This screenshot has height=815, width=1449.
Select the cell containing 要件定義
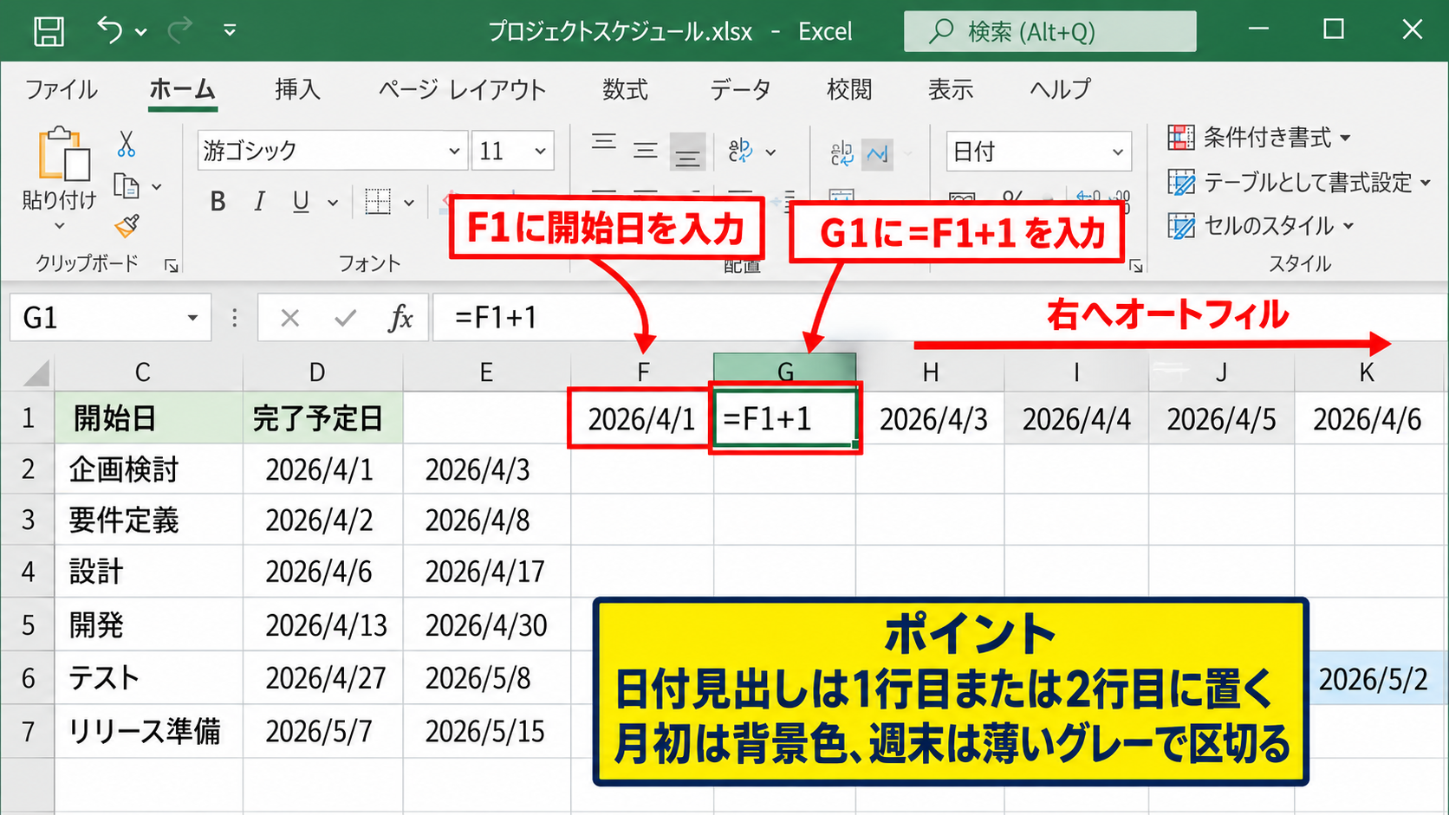pyautogui.click(x=148, y=521)
